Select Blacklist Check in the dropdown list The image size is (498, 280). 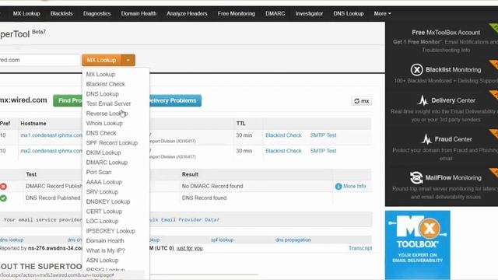(x=106, y=84)
